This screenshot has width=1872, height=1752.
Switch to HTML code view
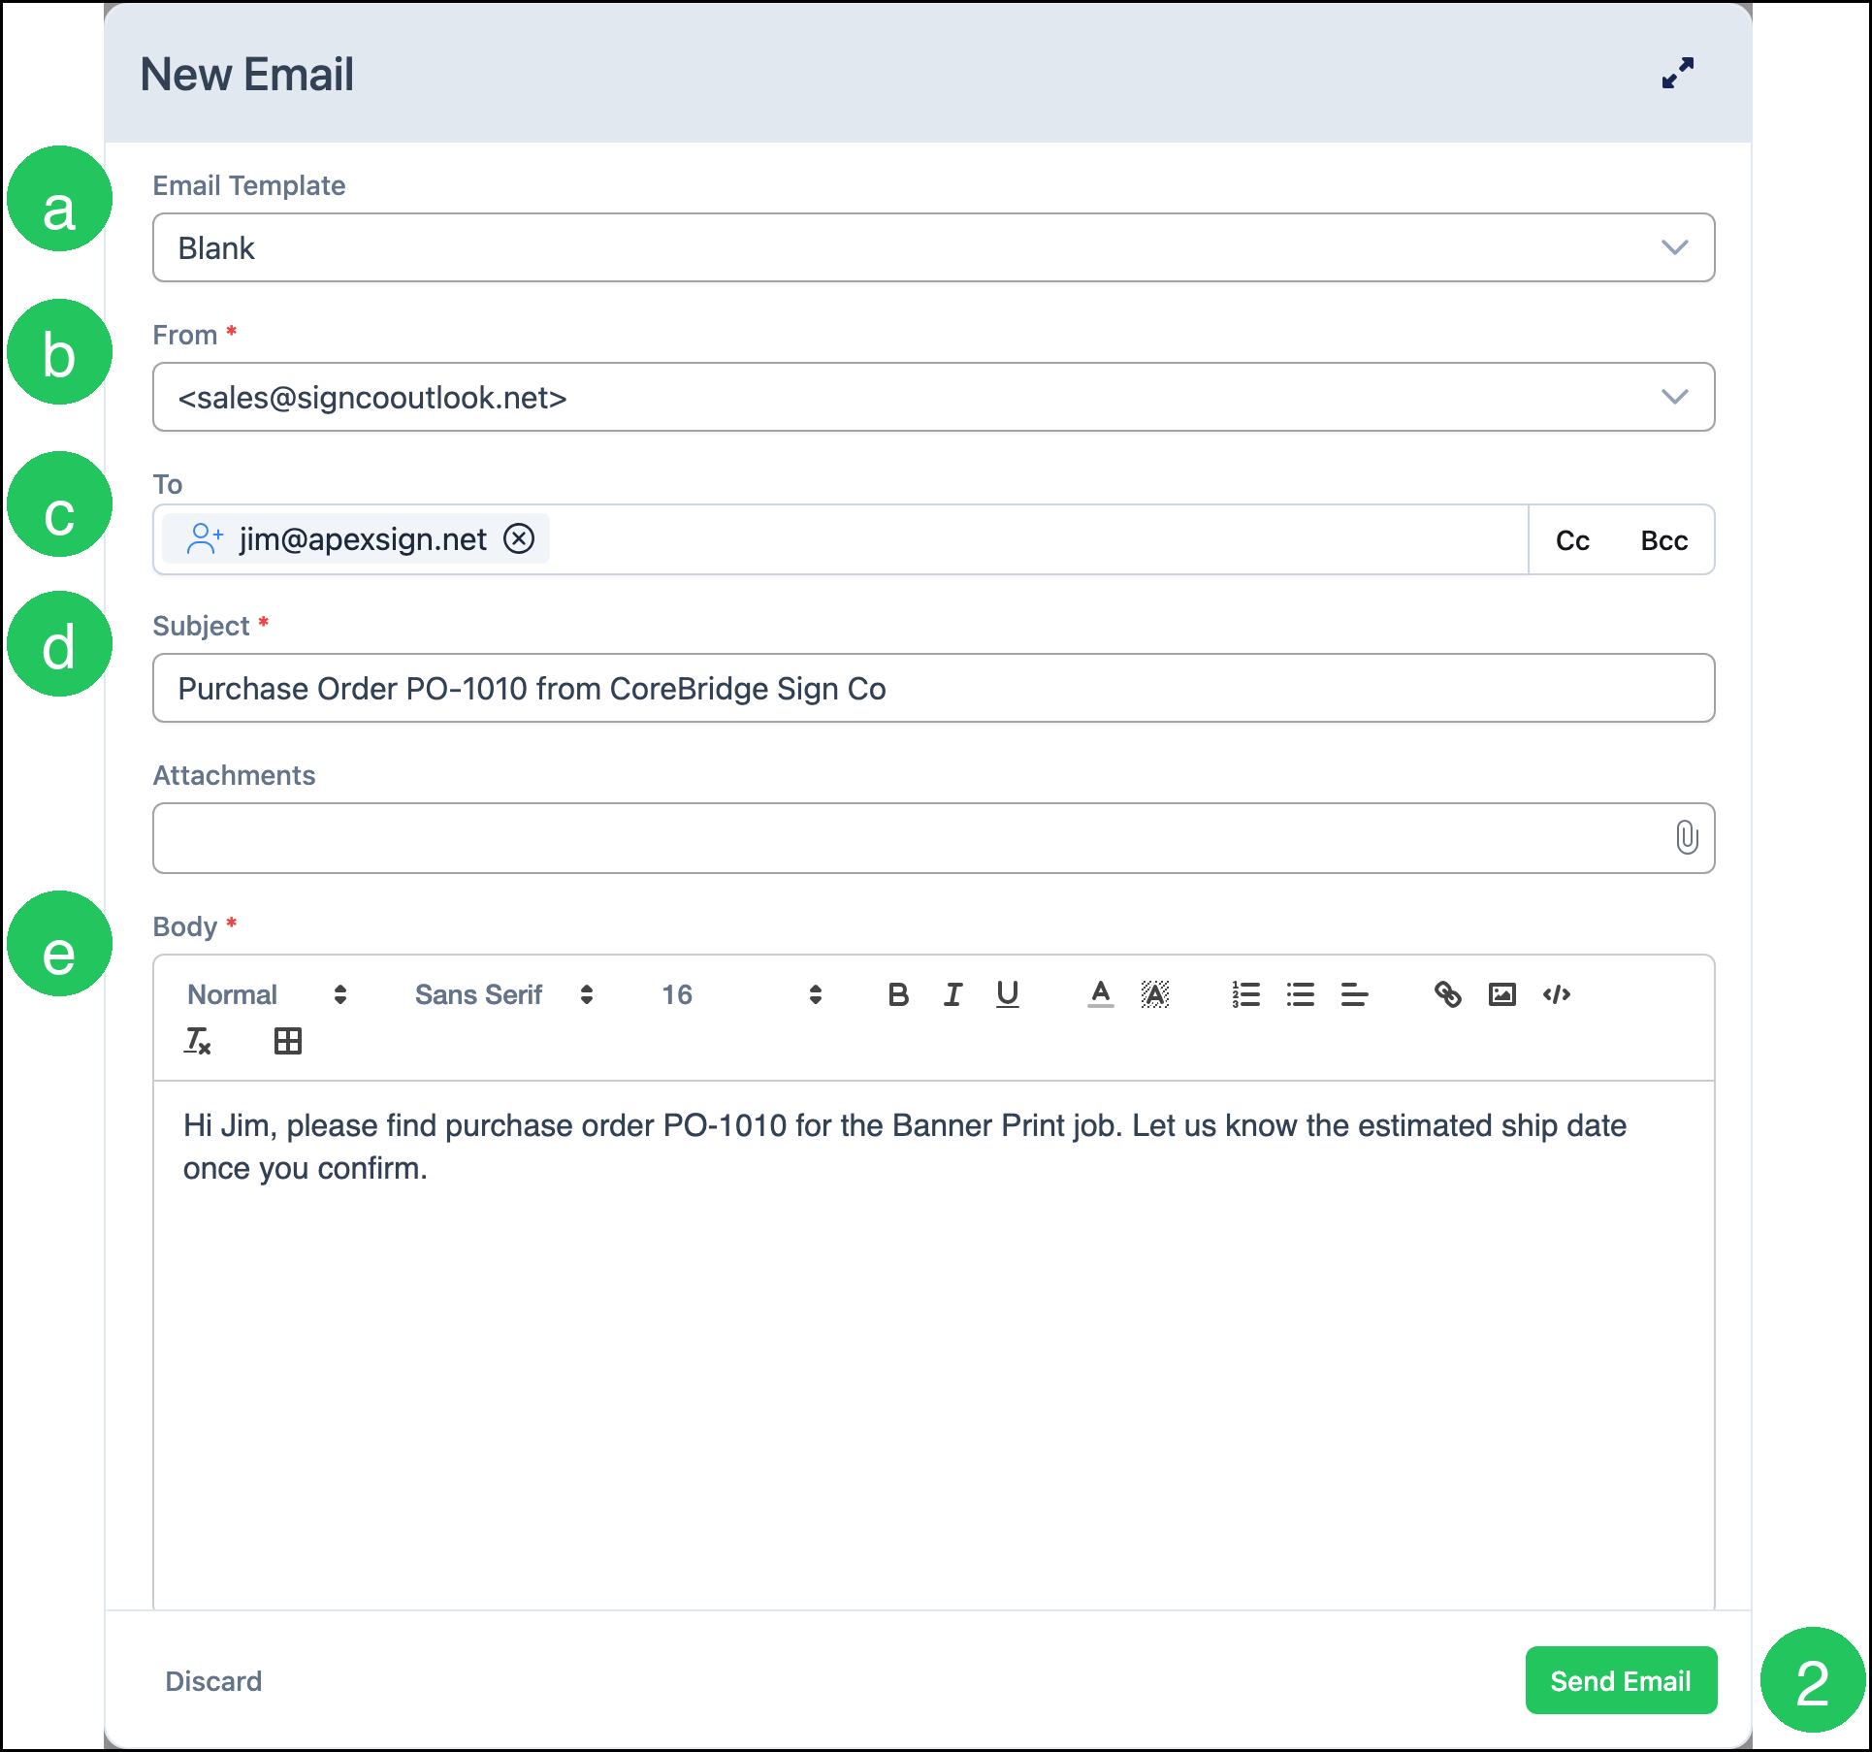tap(1556, 994)
